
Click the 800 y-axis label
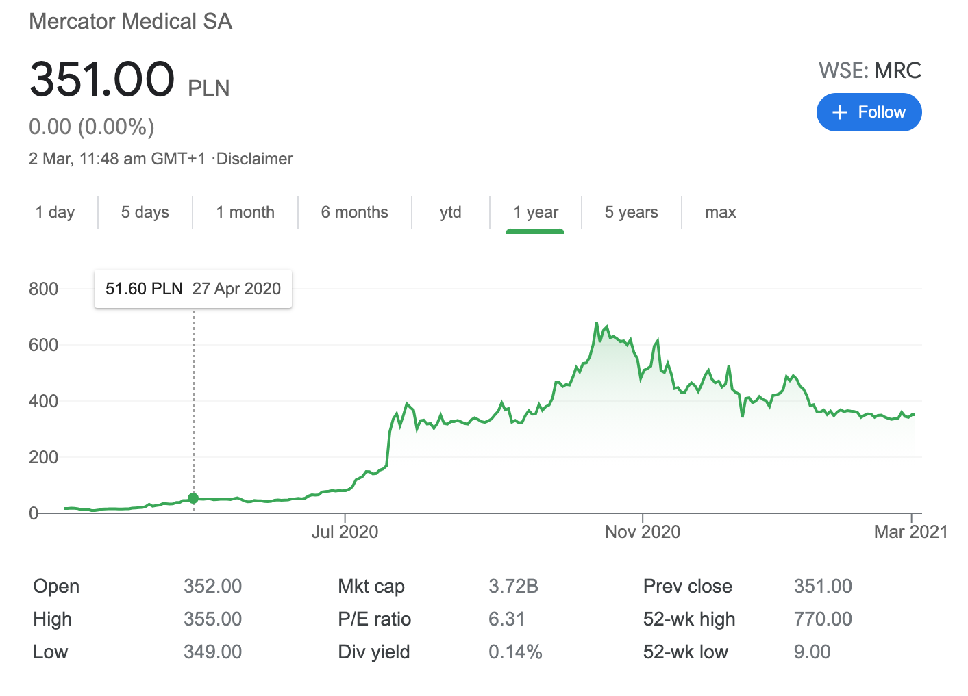(x=43, y=289)
